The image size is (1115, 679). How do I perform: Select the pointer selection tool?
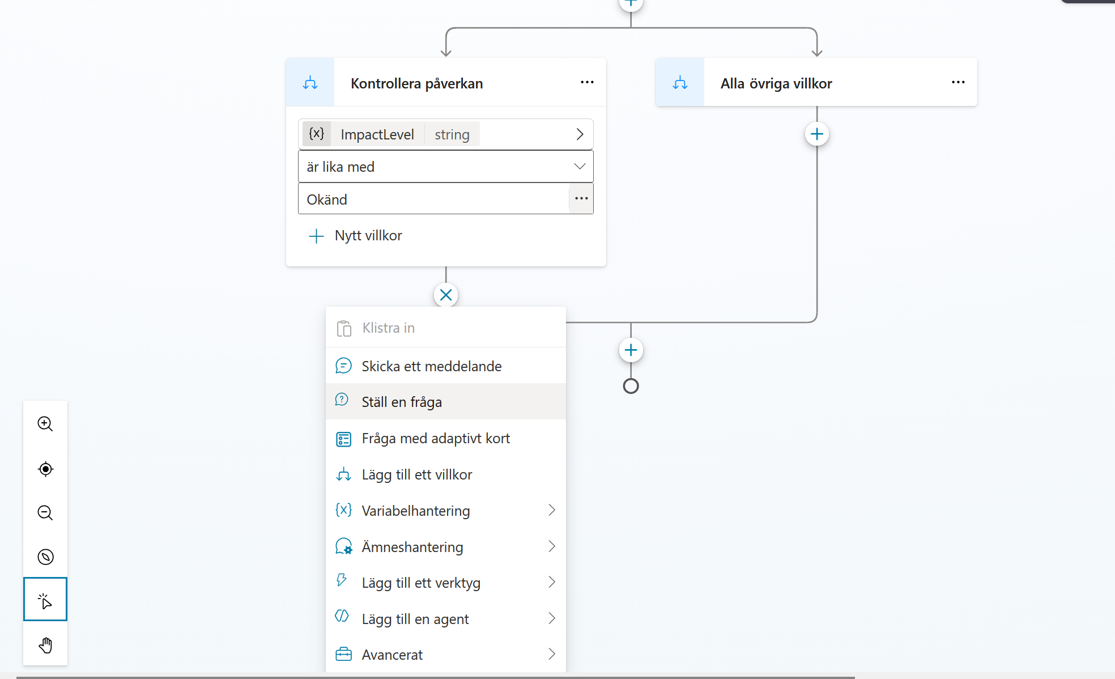(x=45, y=600)
